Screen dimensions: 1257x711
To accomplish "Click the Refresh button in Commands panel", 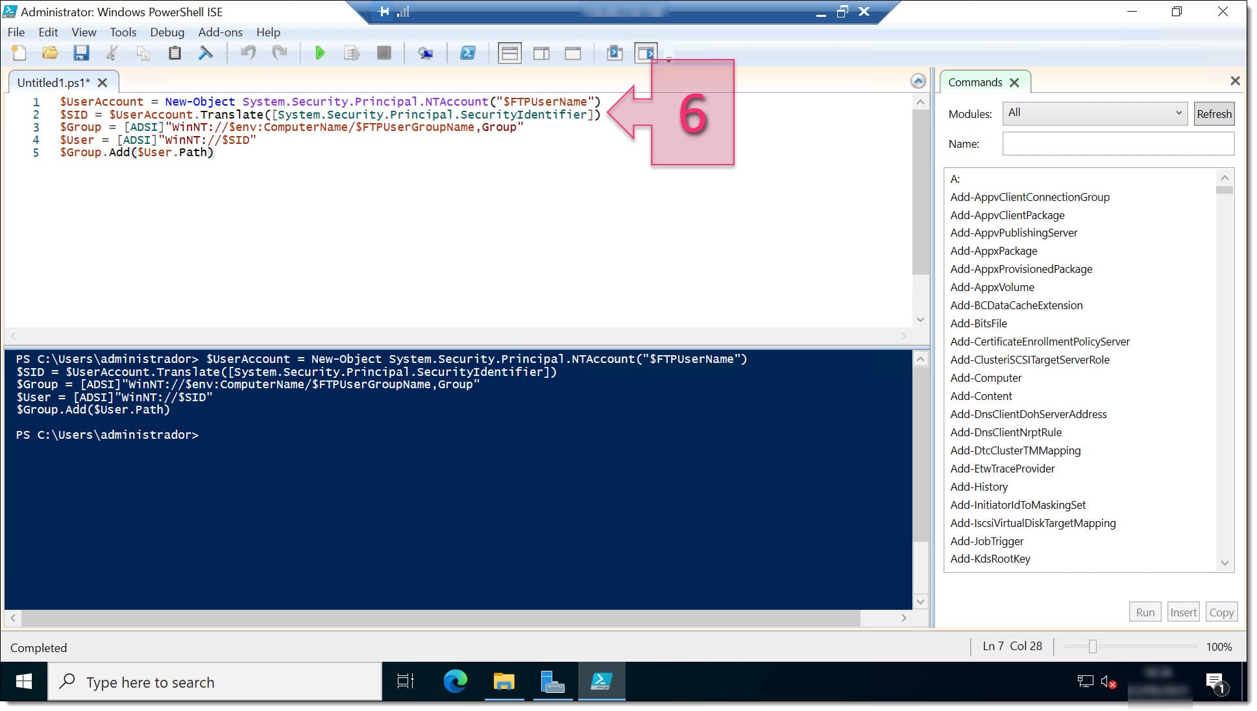I will (1214, 113).
